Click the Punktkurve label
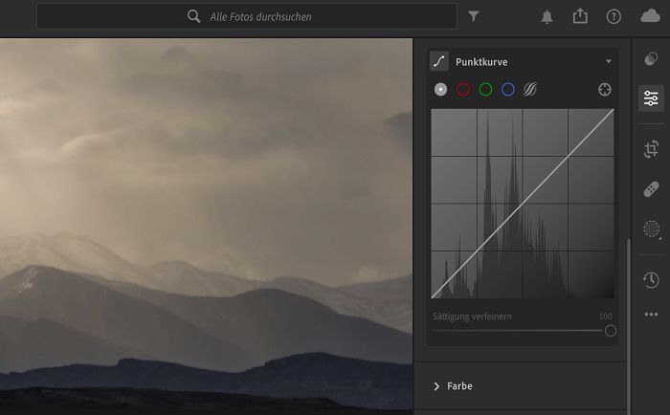 point(481,62)
